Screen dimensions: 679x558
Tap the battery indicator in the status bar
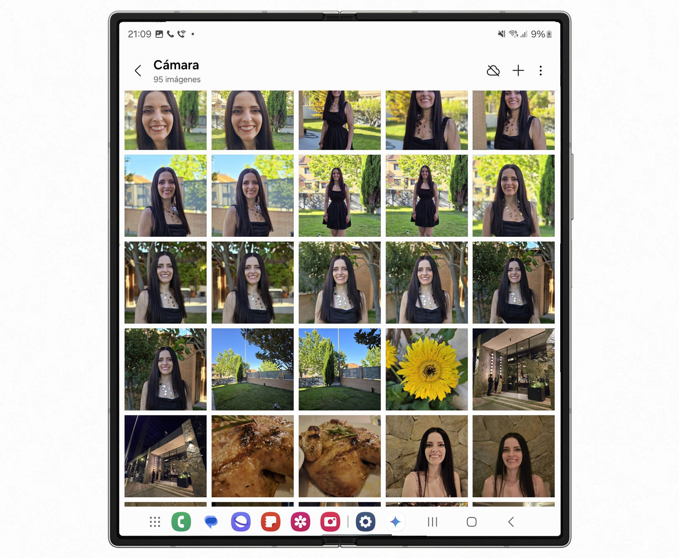tap(550, 34)
